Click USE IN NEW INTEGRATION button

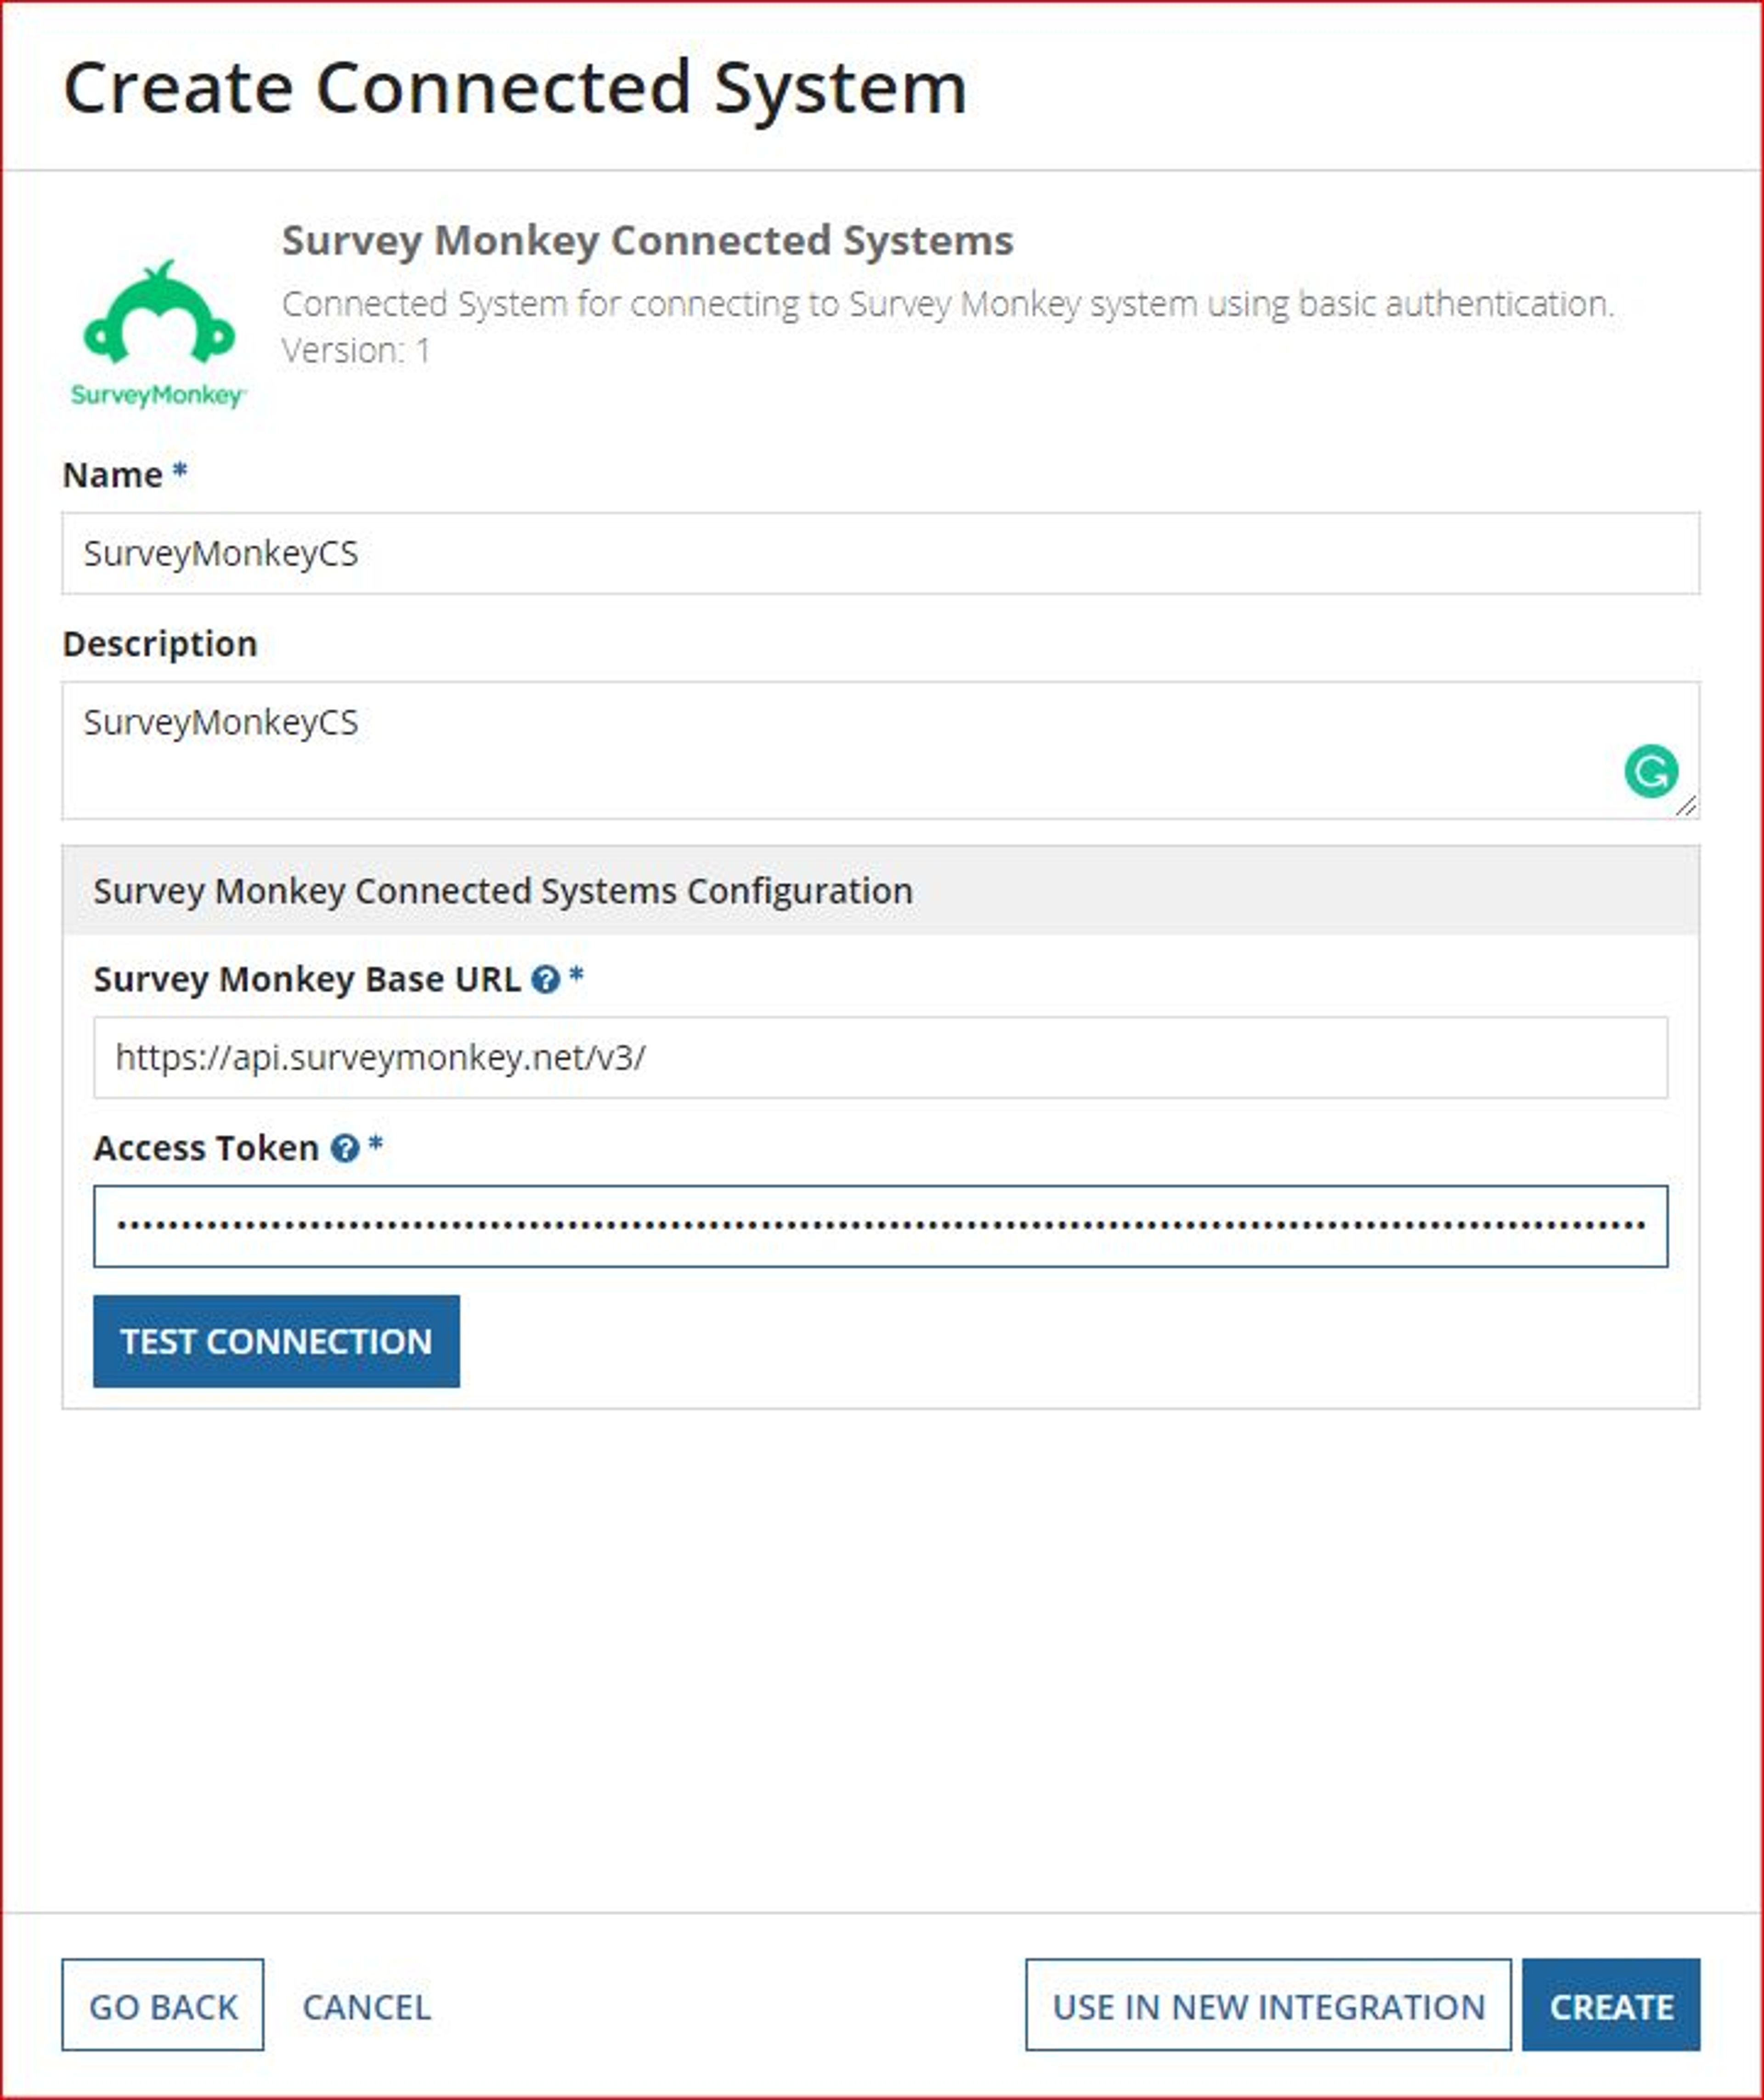pyautogui.click(x=1268, y=2006)
